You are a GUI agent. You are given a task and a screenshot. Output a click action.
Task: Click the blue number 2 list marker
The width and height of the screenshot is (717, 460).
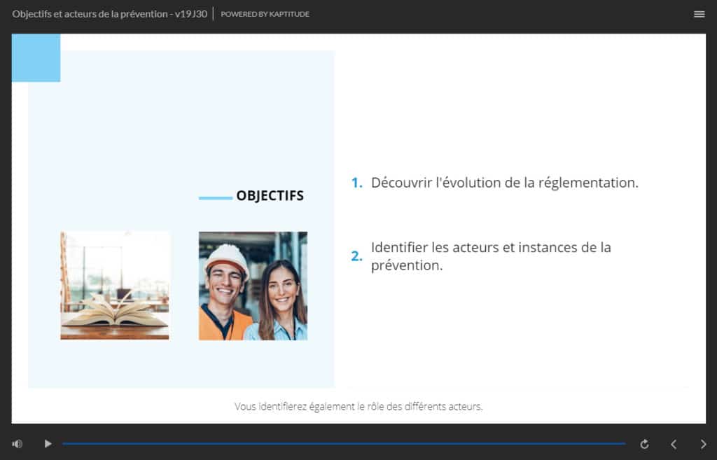click(x=356, y=256)
